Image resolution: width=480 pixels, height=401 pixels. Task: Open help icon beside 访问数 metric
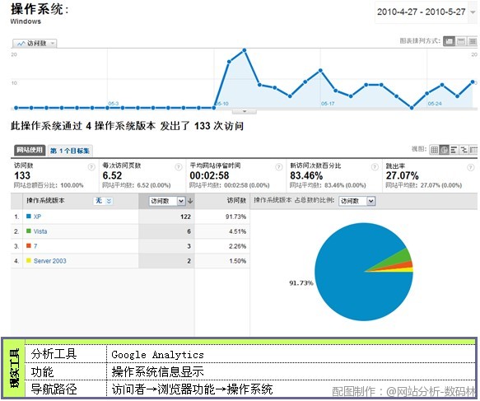[91, 167]
